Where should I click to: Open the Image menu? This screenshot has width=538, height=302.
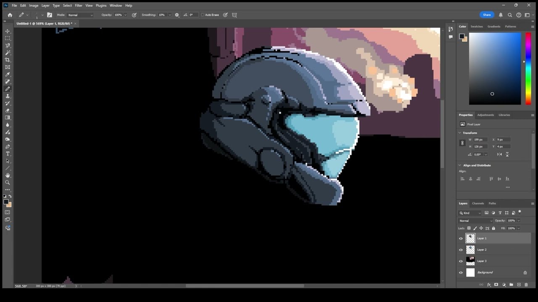point(34,5)
